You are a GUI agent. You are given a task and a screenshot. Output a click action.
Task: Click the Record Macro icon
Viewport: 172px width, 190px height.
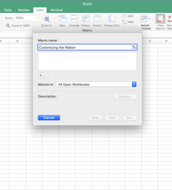pos(170,19)
